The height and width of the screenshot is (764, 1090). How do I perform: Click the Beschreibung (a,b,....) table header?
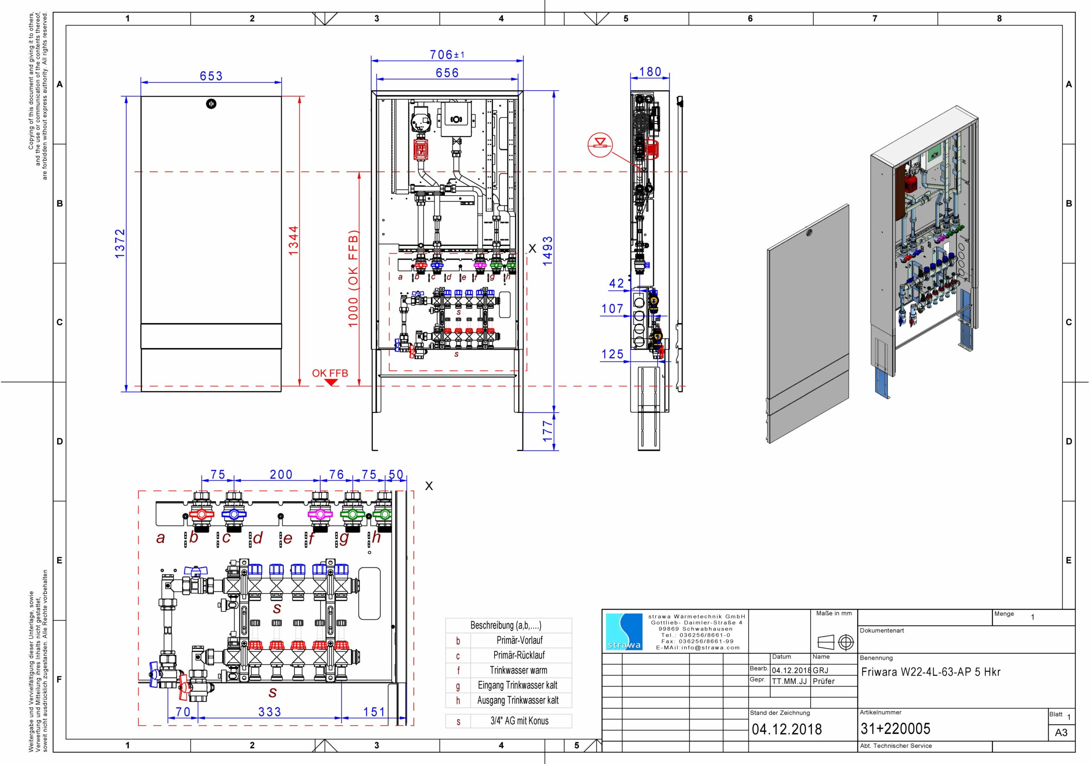[x=508, y=625]
